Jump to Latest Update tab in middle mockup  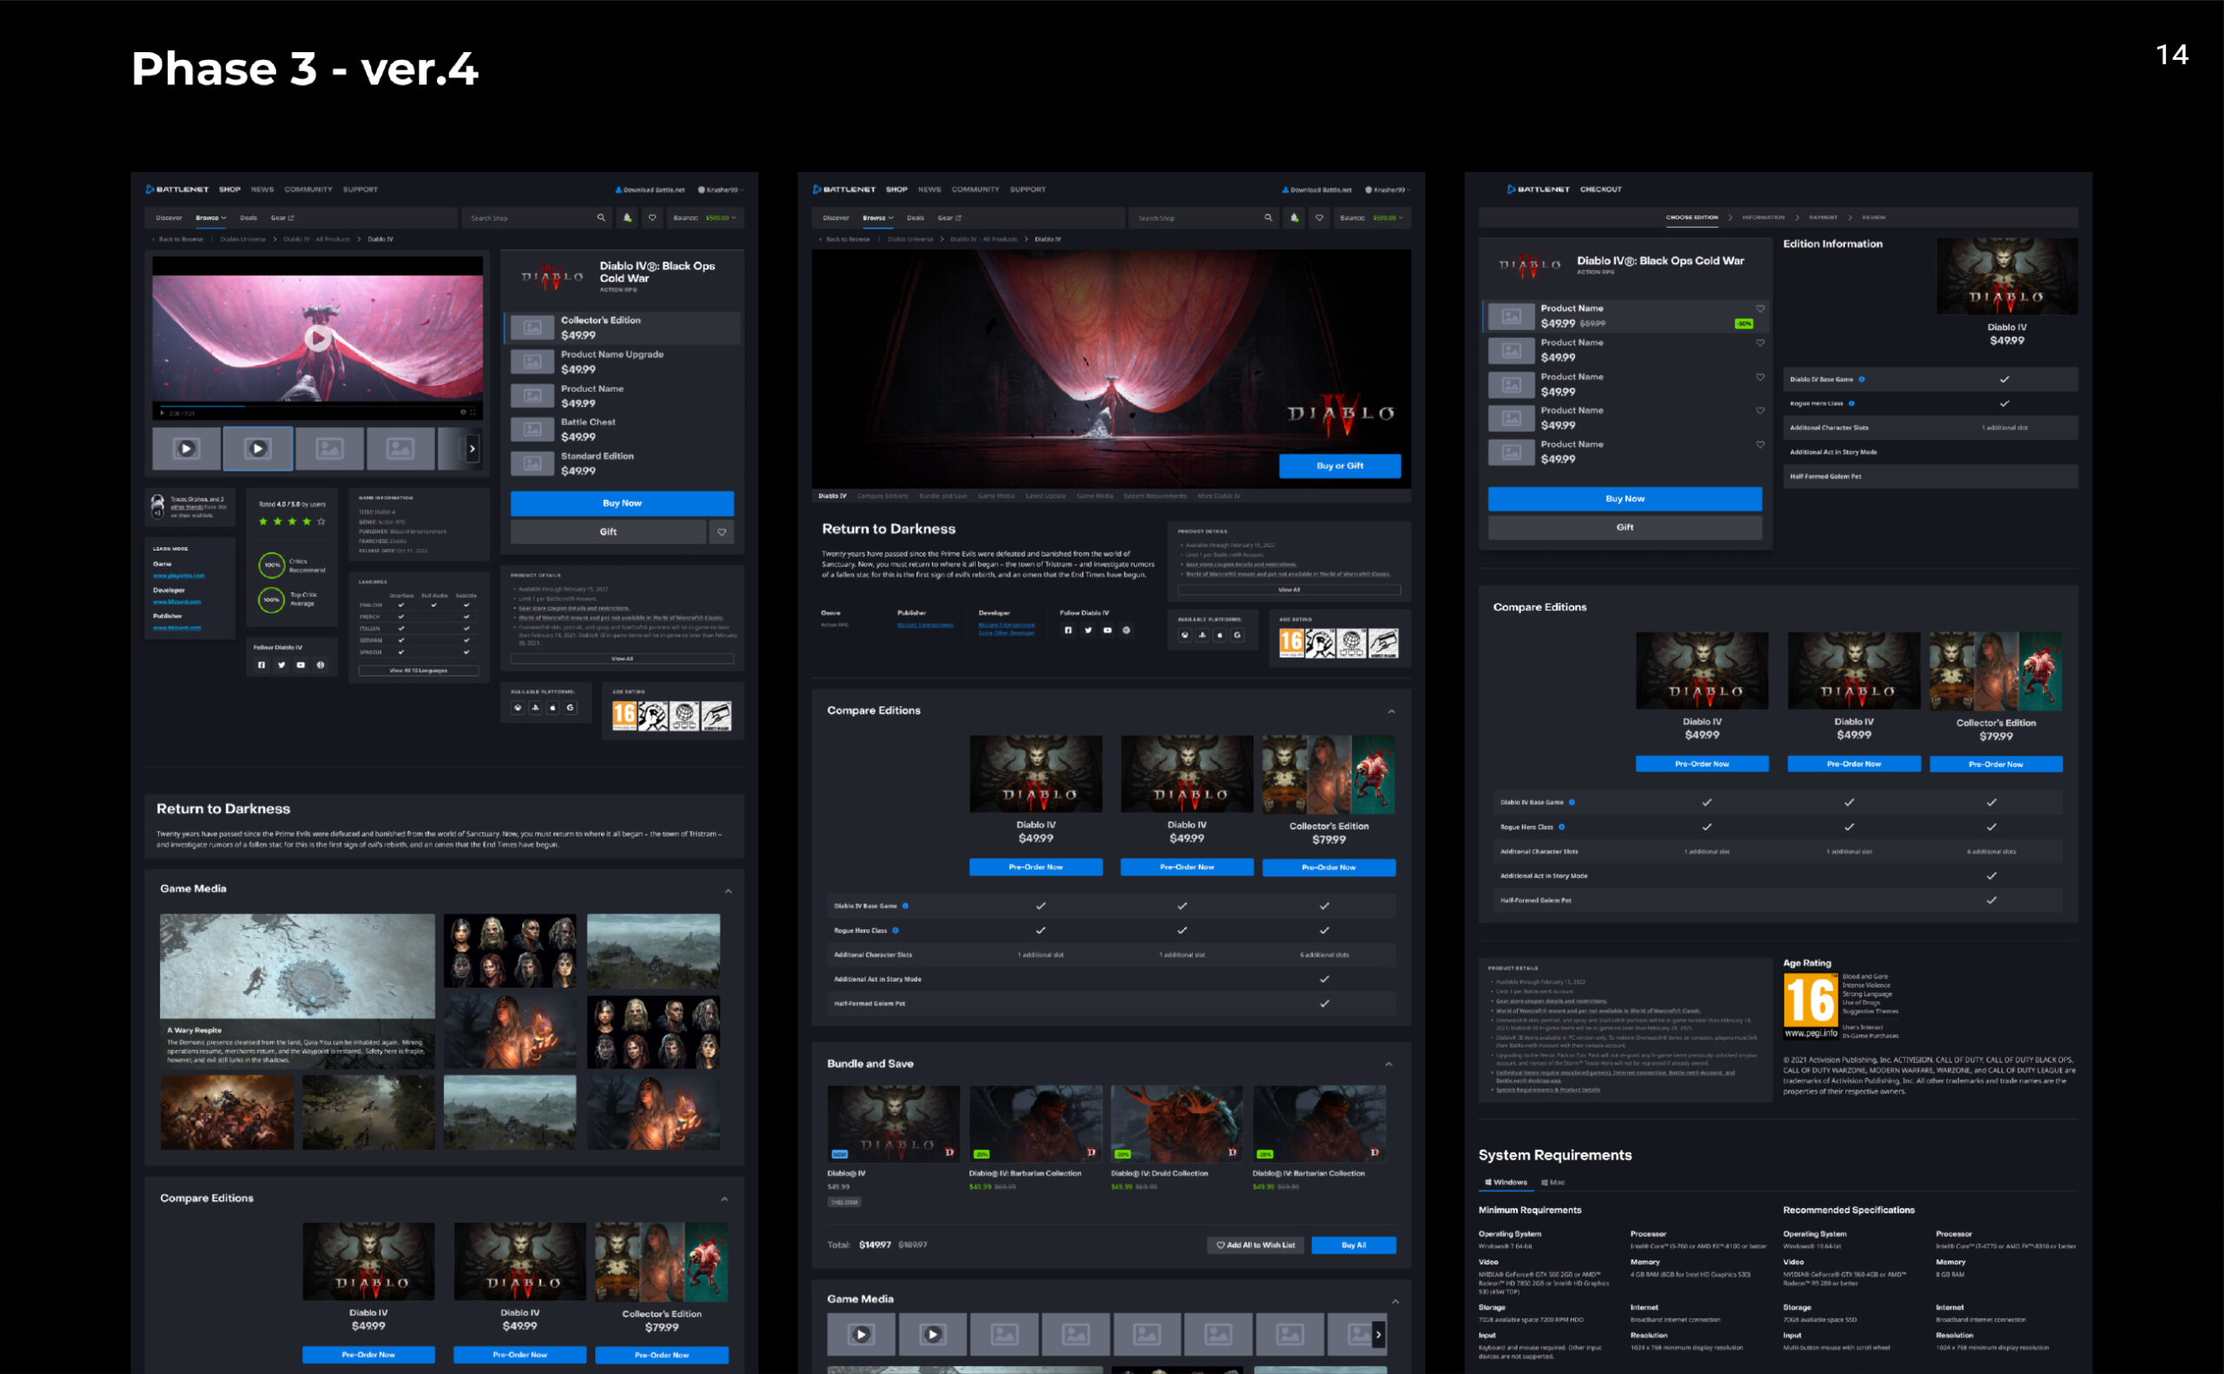[x=1045, y=496]
